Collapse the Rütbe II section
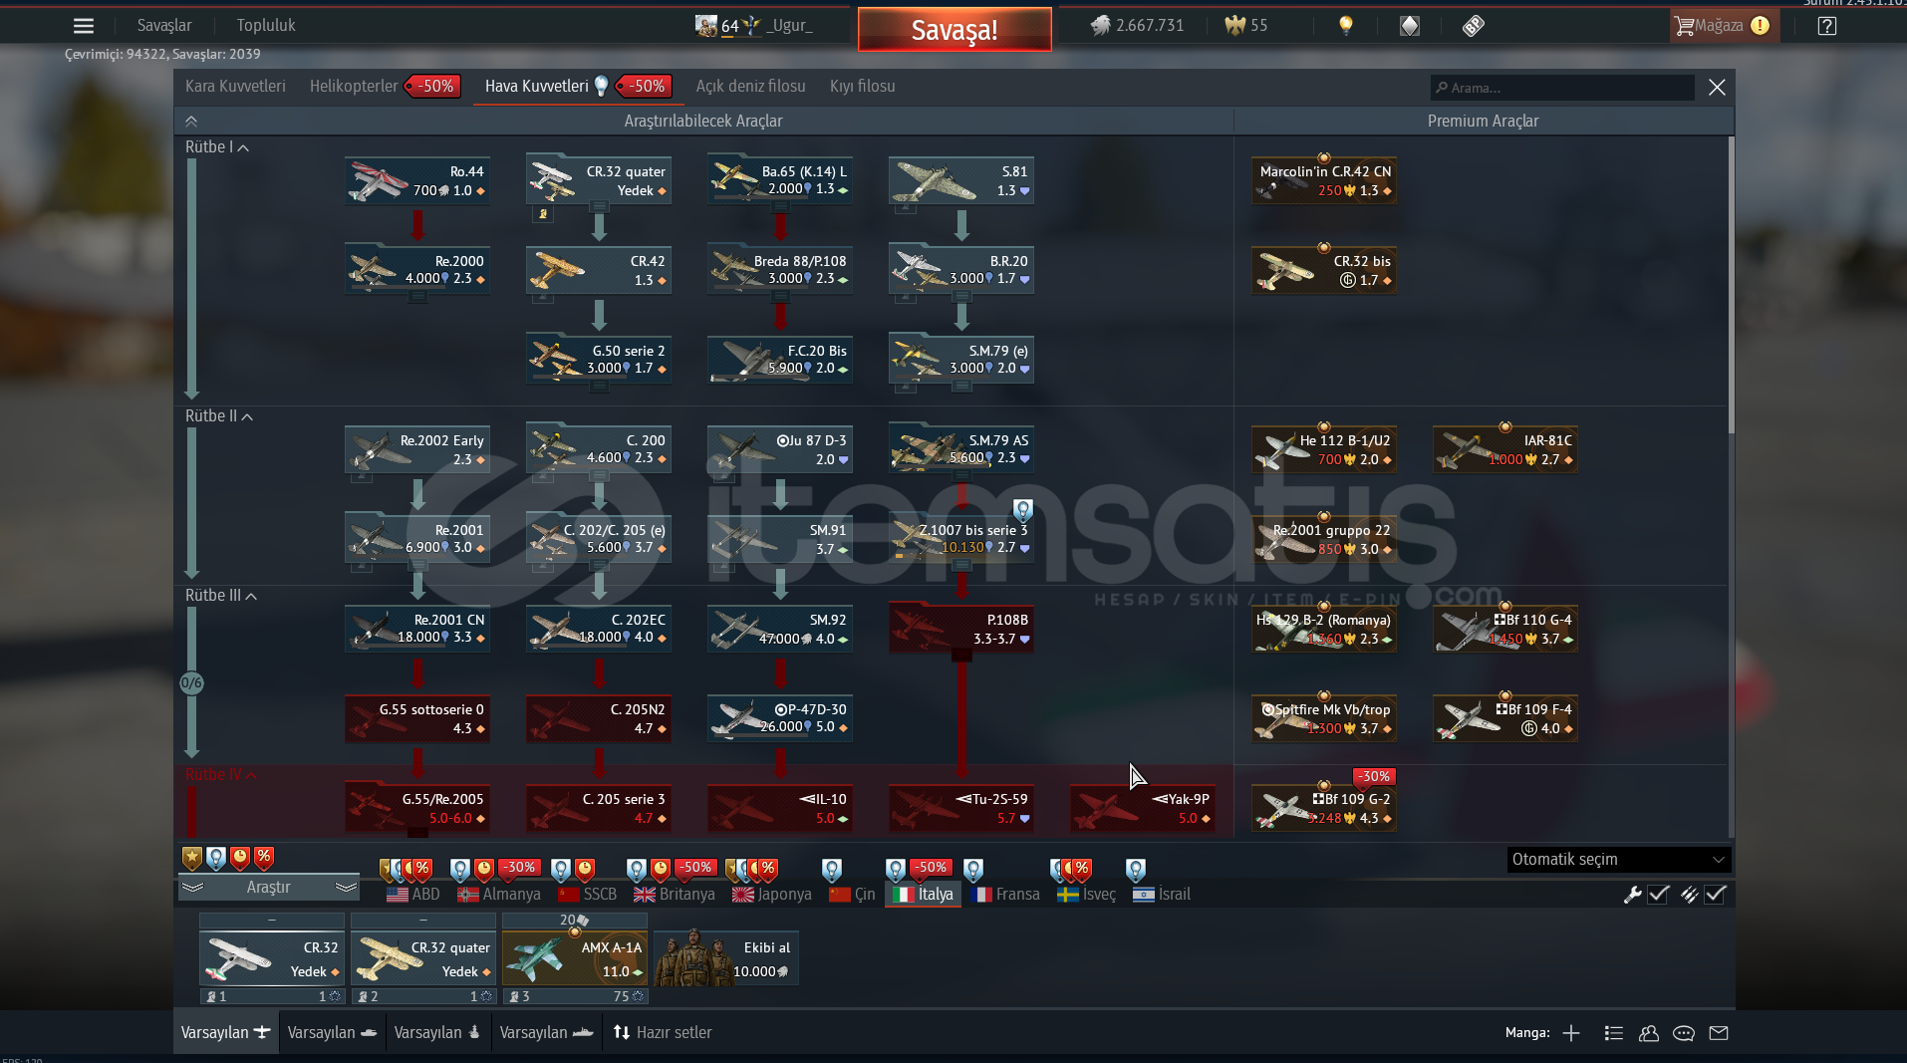The width and height of the screenshot is (1907, 1063). 219,416
